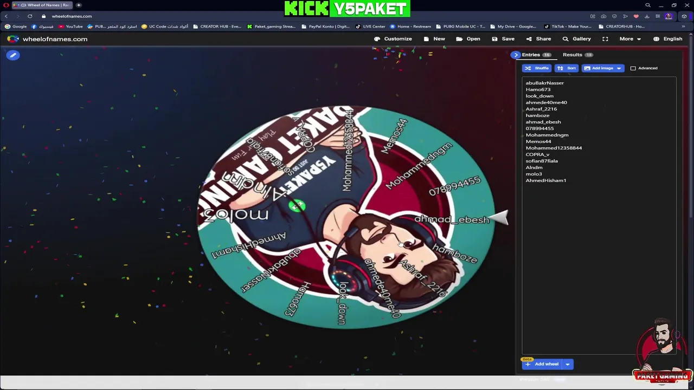Click the entry Mohammed12358844 in the list

pyautogui.click(x=554, y=148)
